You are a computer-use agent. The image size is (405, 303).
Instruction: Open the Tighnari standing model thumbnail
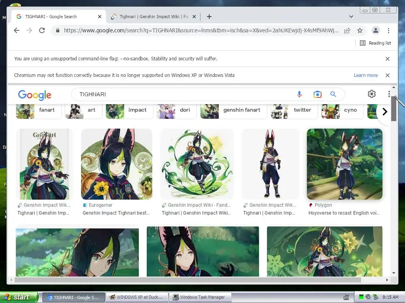[x=270, y=164]
